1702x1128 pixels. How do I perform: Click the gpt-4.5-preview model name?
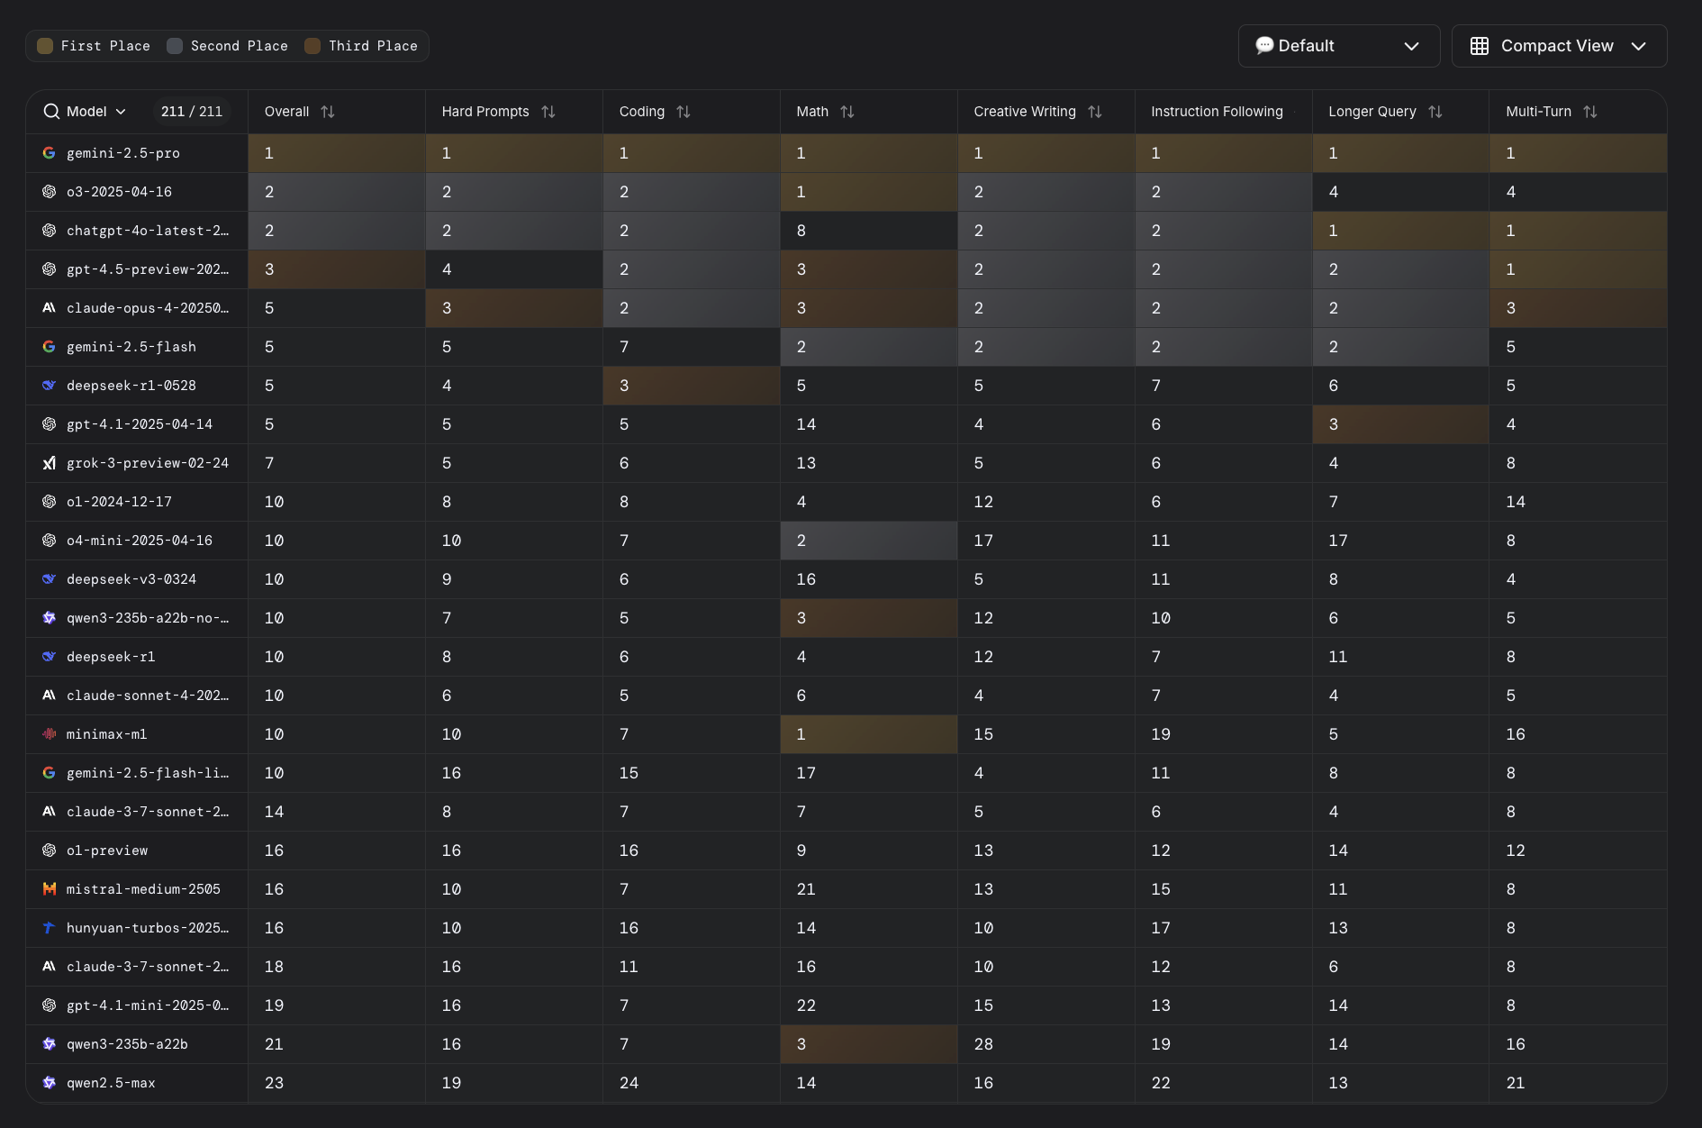tap(148, 269)
